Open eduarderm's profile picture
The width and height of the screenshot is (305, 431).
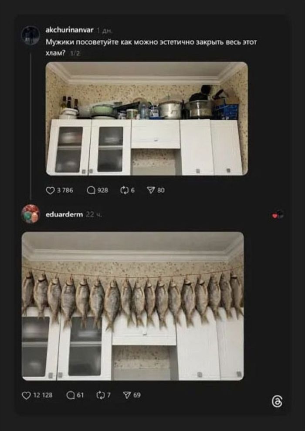[30, 214]
